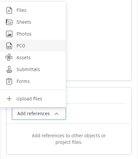Pick Photos as a reference type
The height and width of the screenshot is (159, 138).
click(x=33, y=34)
